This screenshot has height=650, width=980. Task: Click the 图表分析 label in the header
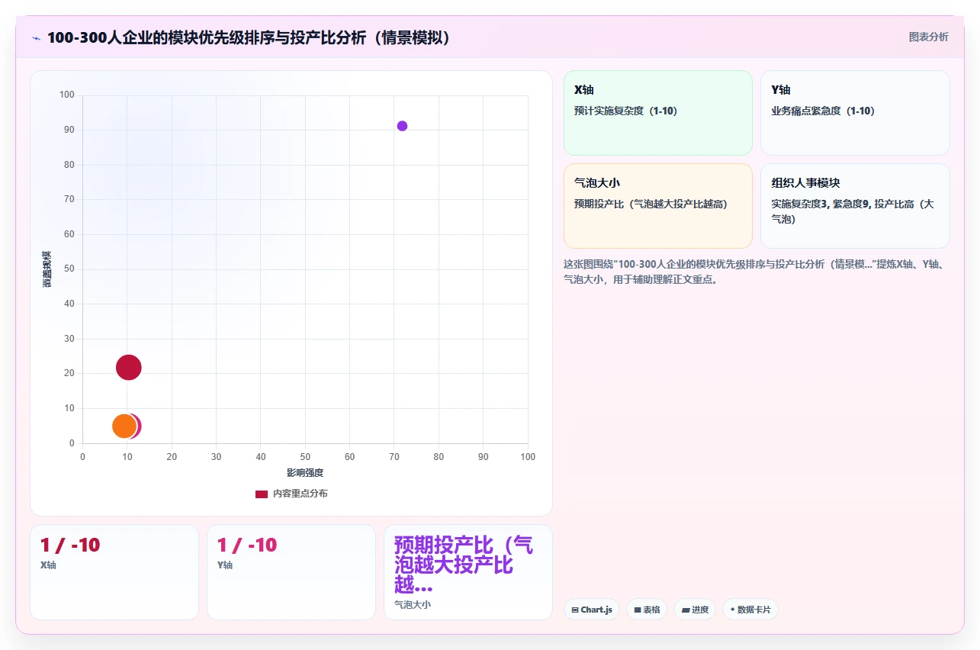928,37
